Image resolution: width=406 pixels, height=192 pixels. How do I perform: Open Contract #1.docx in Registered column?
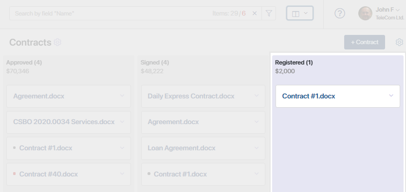(x=308, y=96)
